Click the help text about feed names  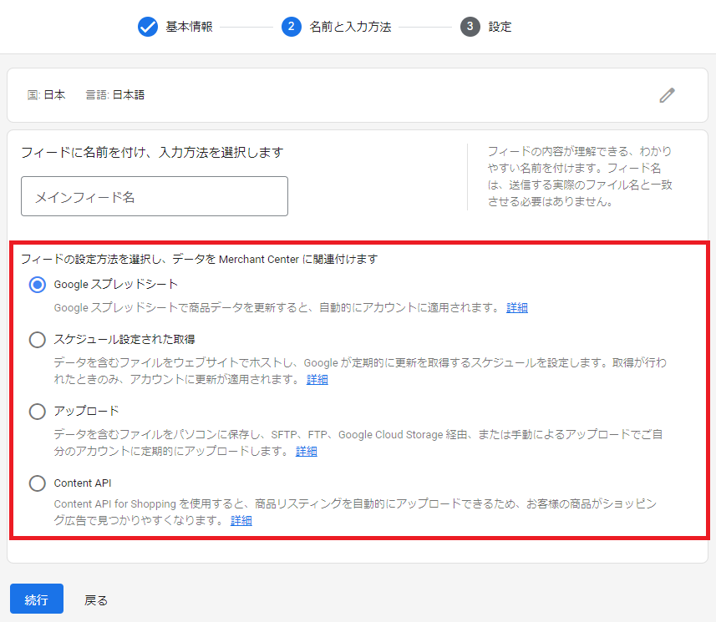(580, 176)
